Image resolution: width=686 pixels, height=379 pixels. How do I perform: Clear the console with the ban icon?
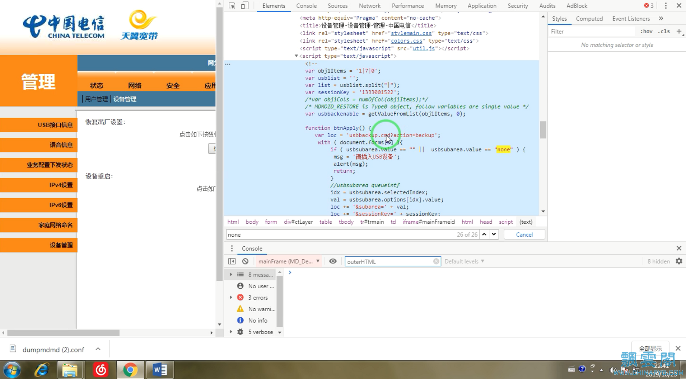click(245, 261)
